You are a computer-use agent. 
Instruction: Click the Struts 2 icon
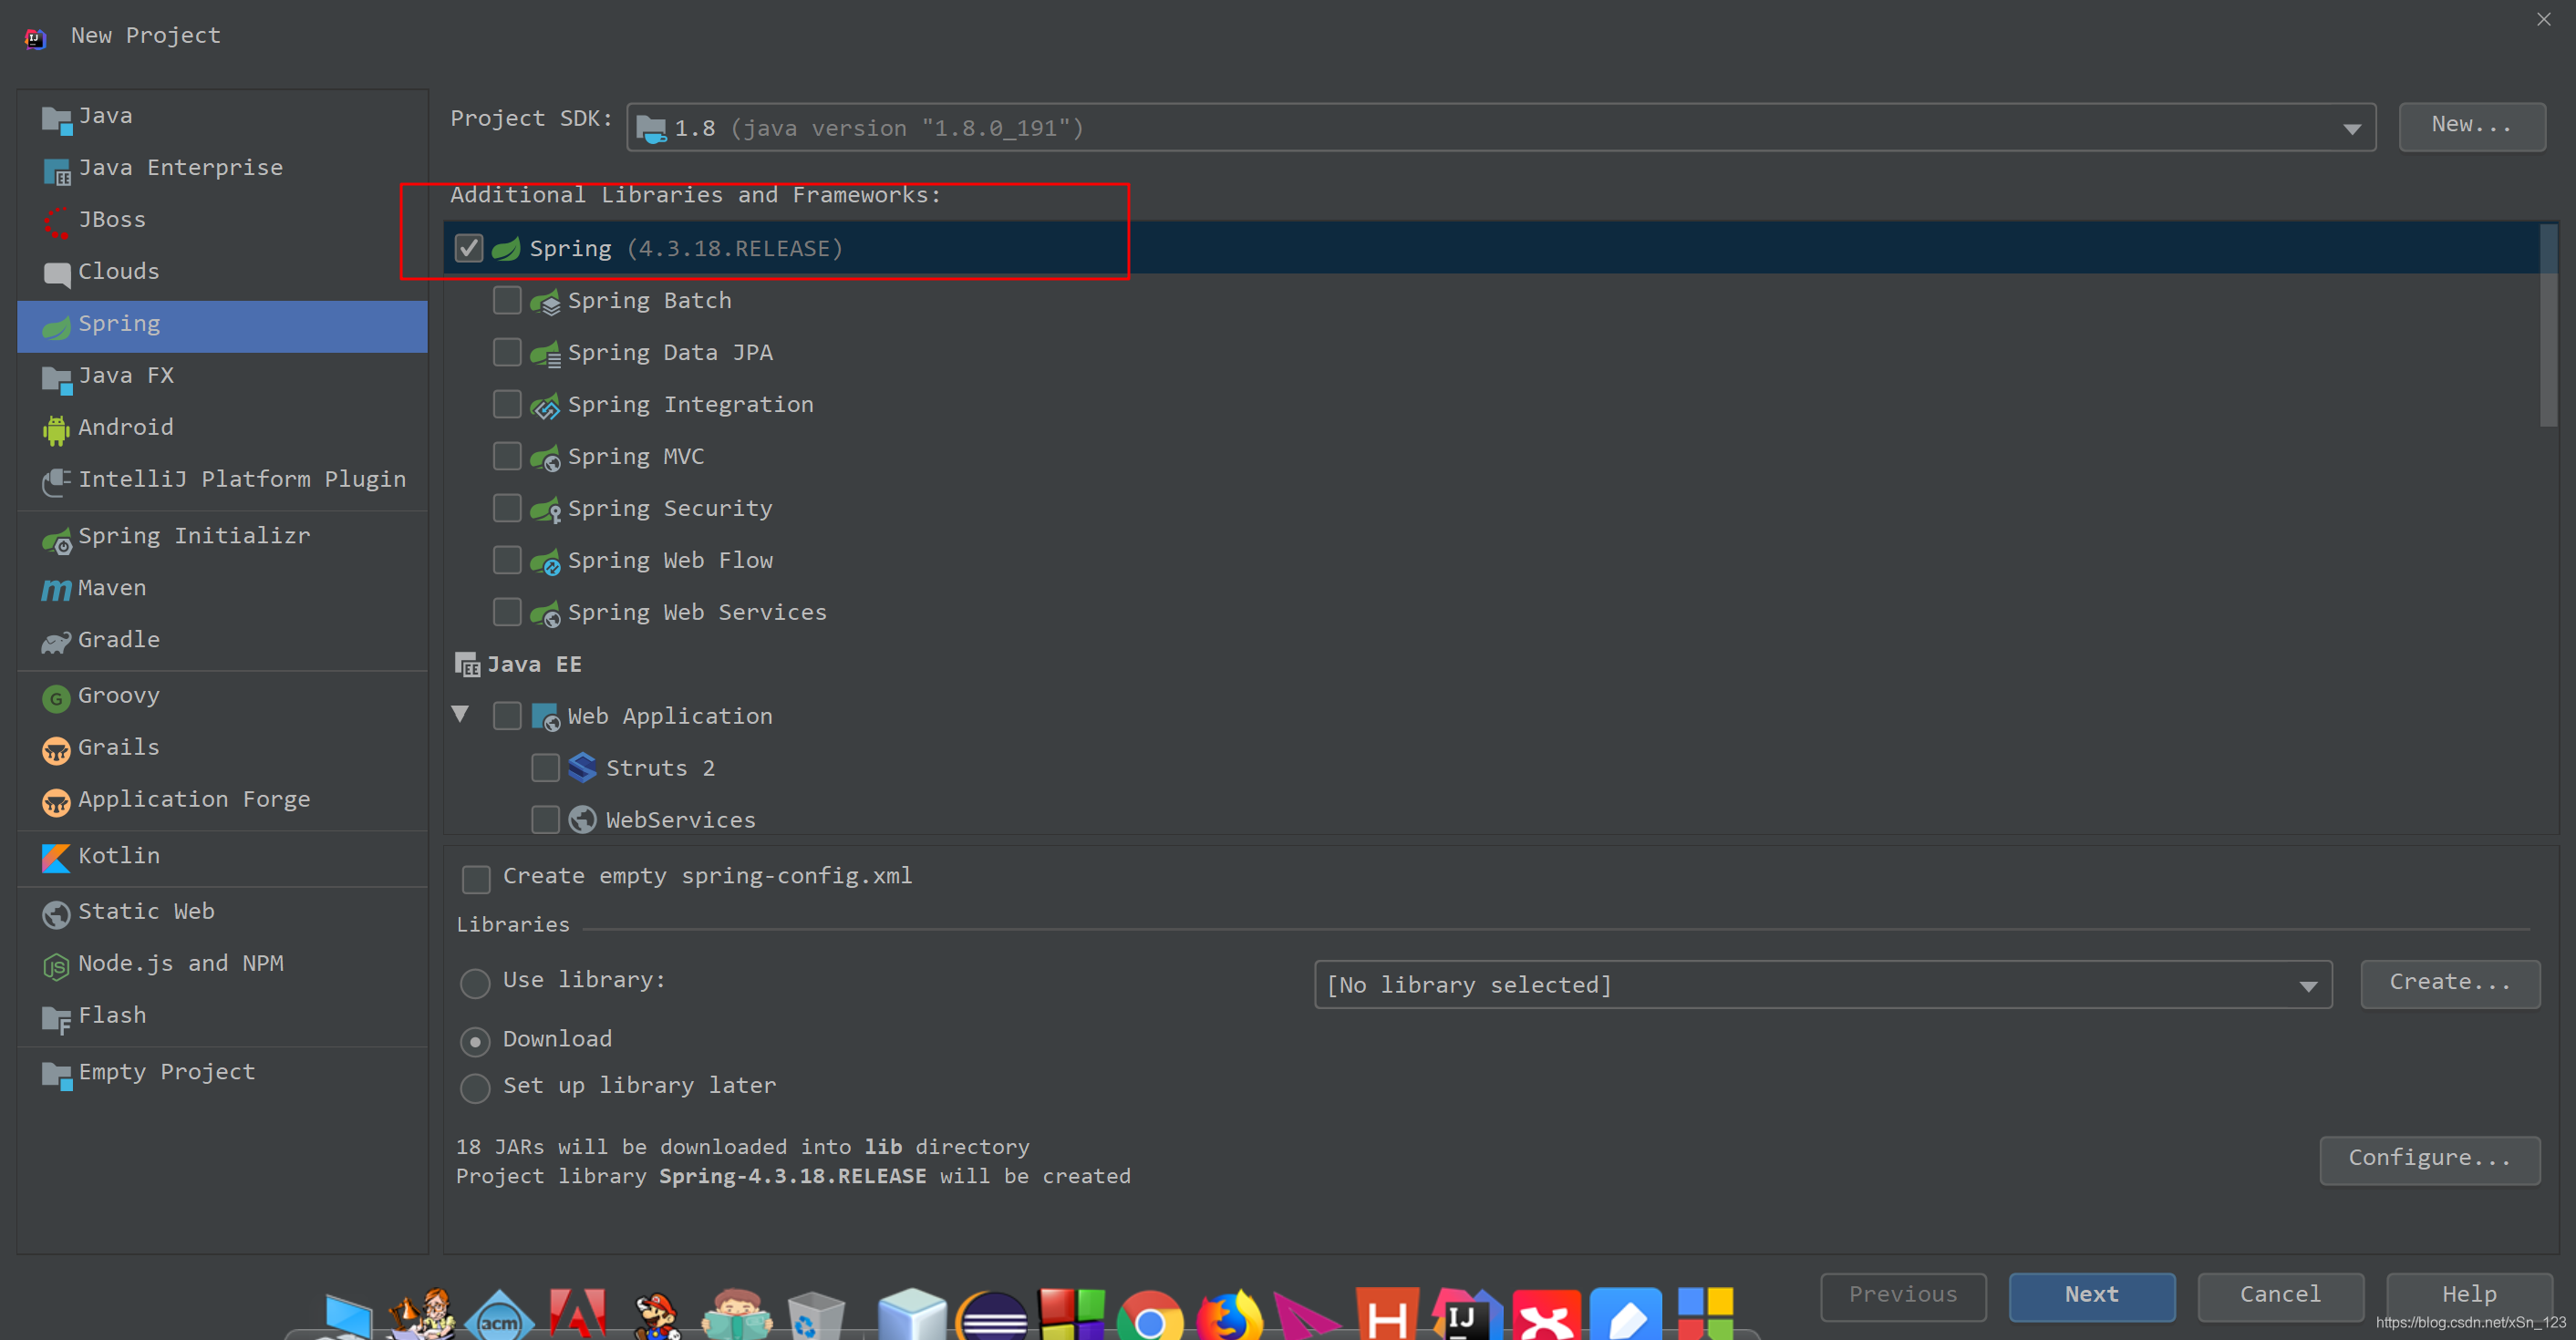click(582, 768)
